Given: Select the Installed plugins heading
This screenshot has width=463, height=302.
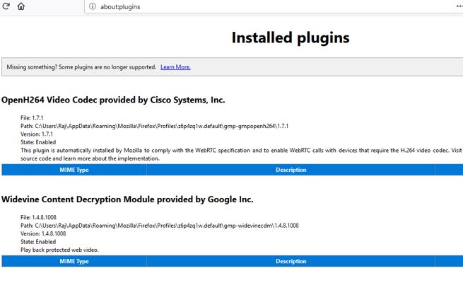Looking at the screenshot, I should tap(291, 37).
